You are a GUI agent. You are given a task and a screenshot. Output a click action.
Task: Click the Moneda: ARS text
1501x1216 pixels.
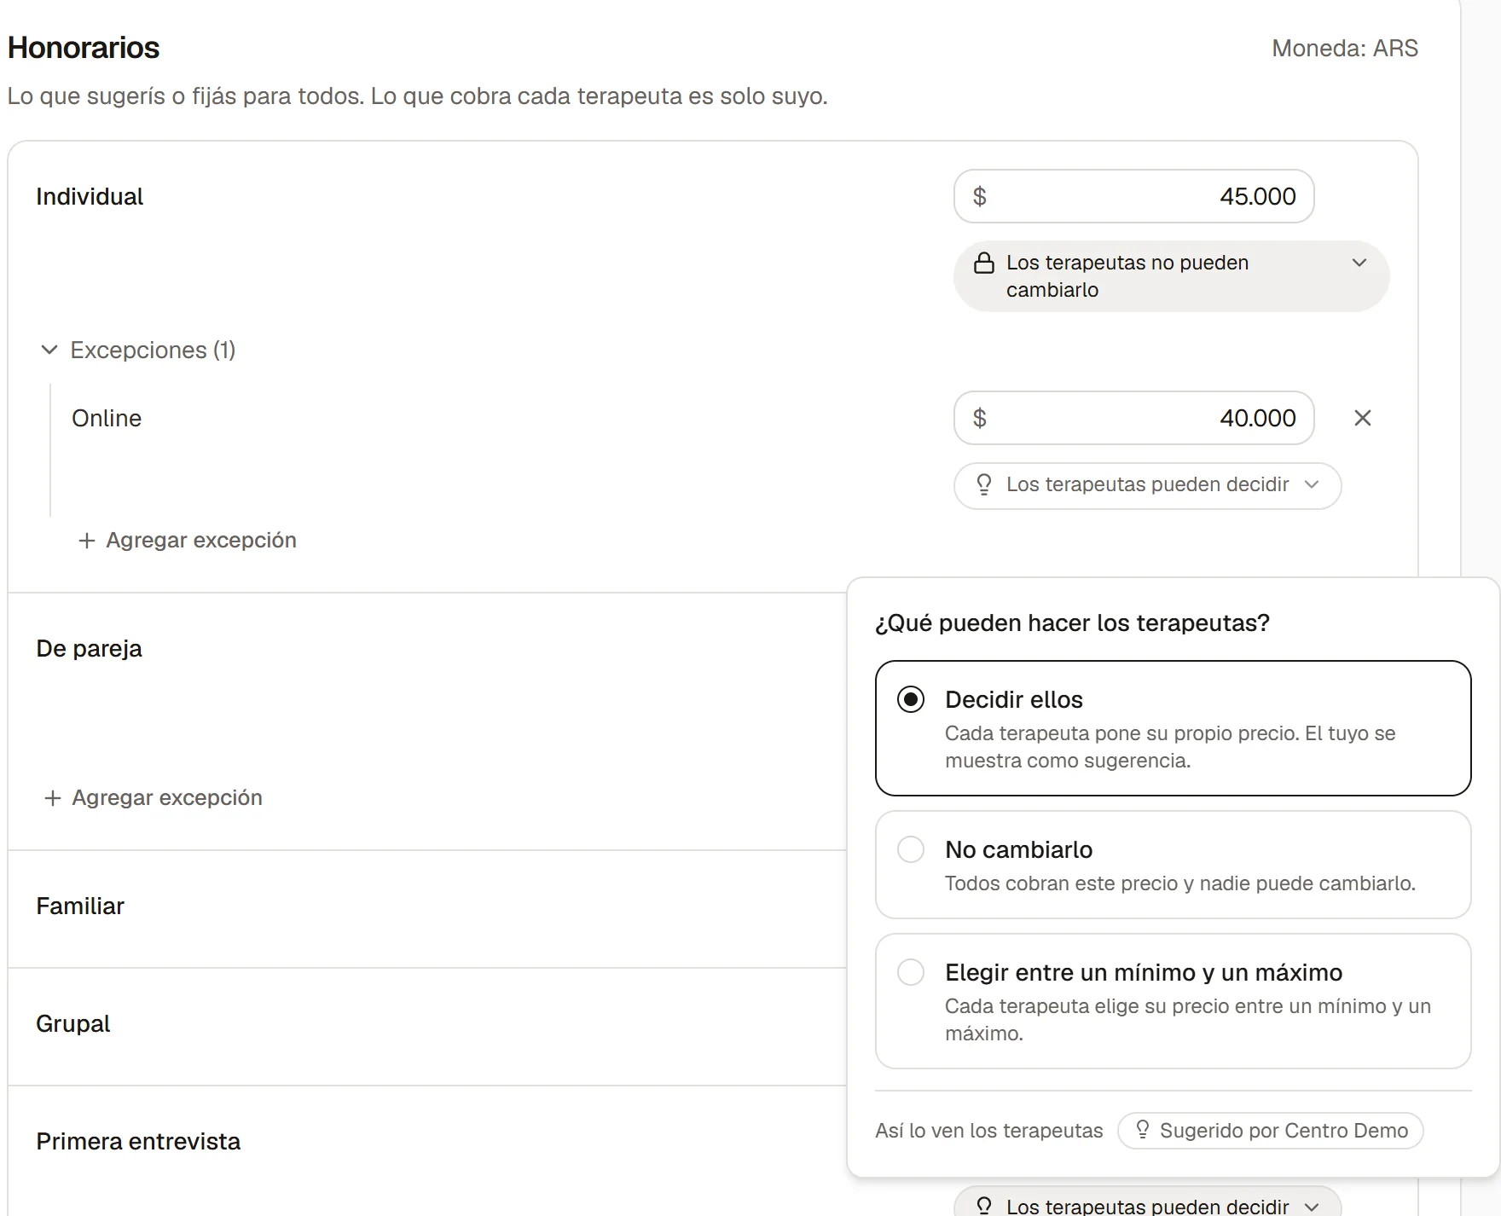pyautogui.click(x=1345, y=49)
